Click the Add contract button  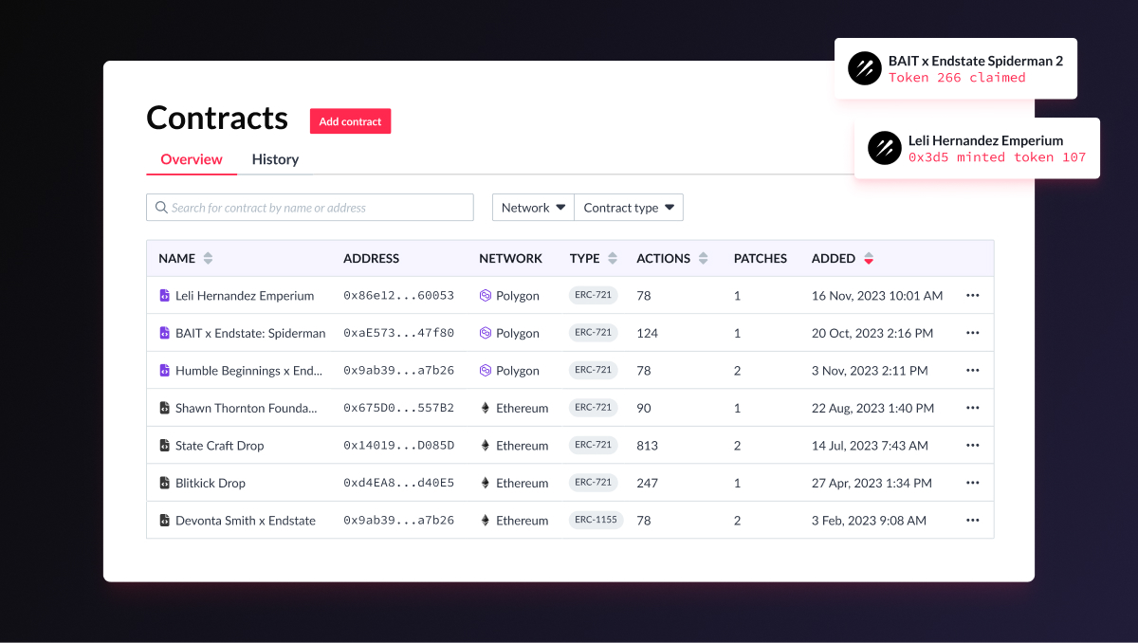click(x=350, y=120)
